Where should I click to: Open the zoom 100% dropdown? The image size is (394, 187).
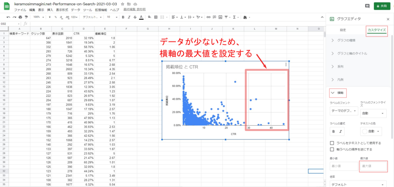point(39,17)
